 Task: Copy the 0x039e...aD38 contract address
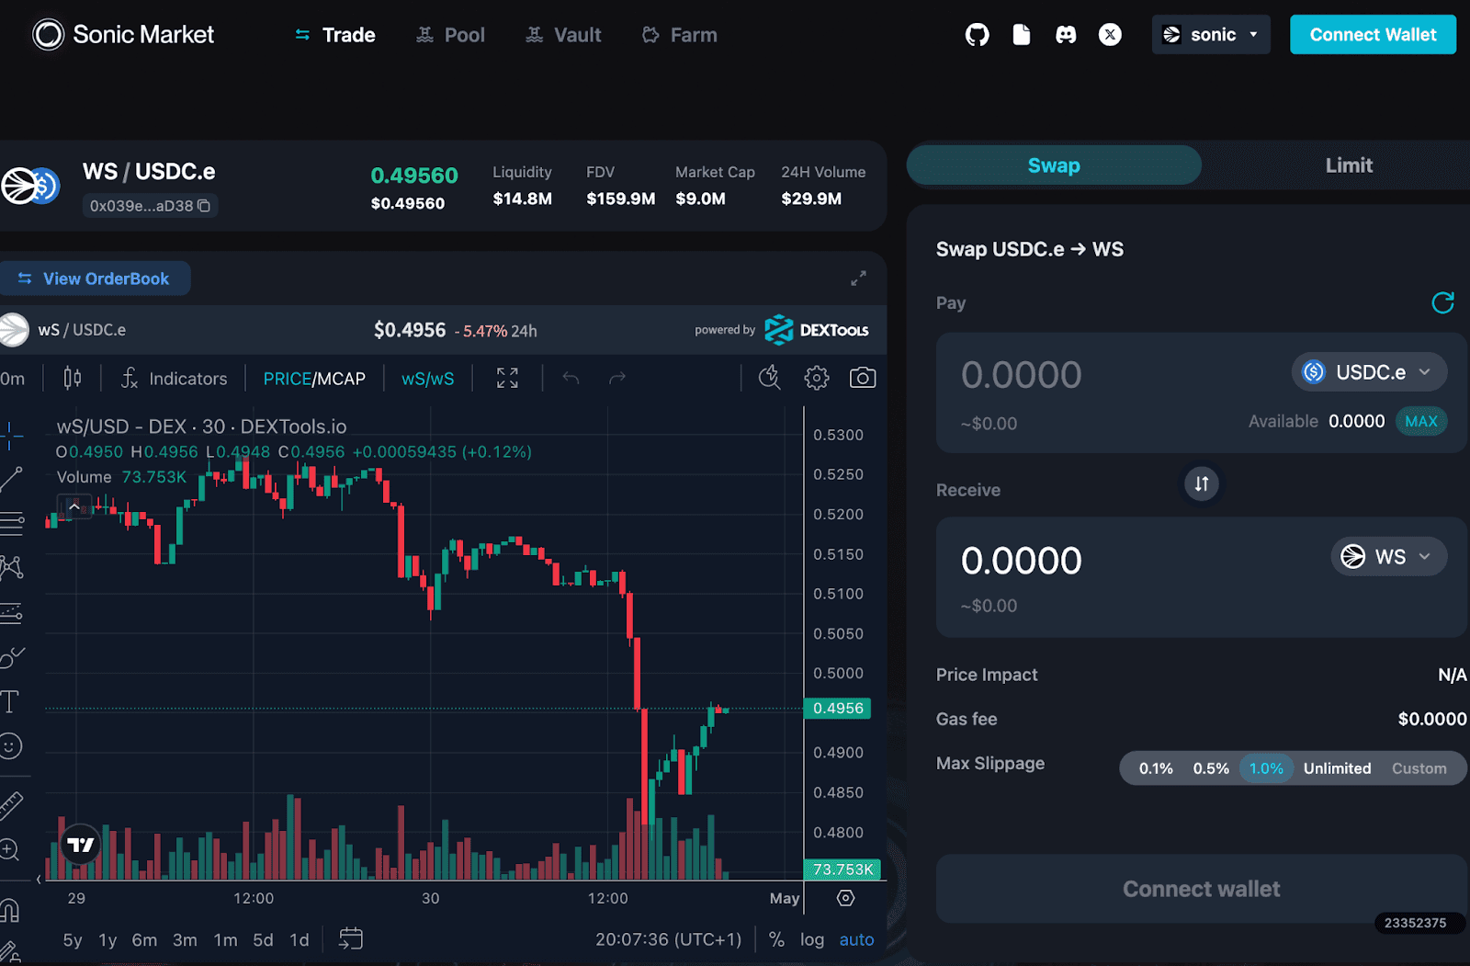(204, 206)
